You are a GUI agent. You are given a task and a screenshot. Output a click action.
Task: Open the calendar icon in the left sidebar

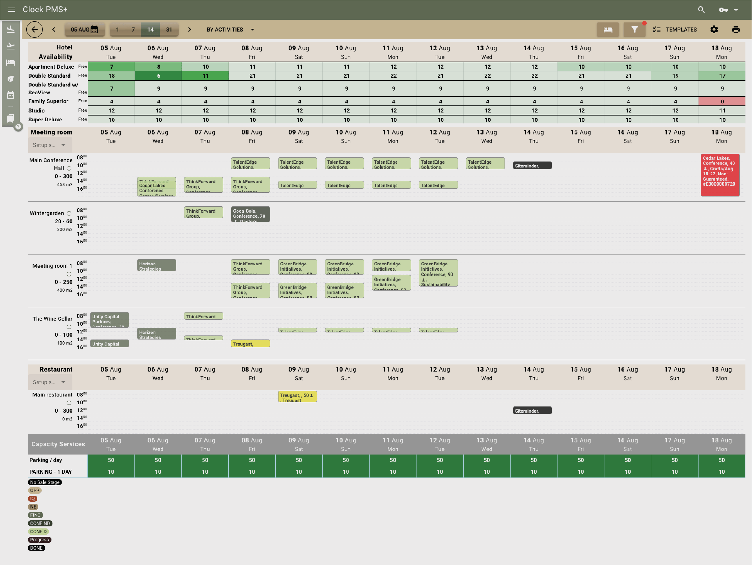[11, 96]
